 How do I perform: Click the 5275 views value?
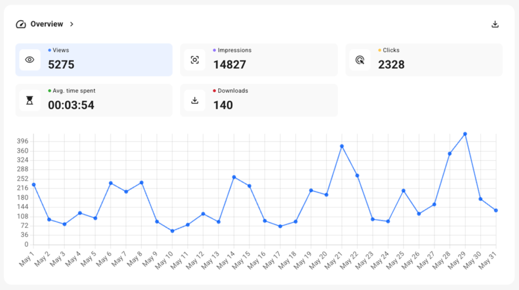(x=61, y=64)
